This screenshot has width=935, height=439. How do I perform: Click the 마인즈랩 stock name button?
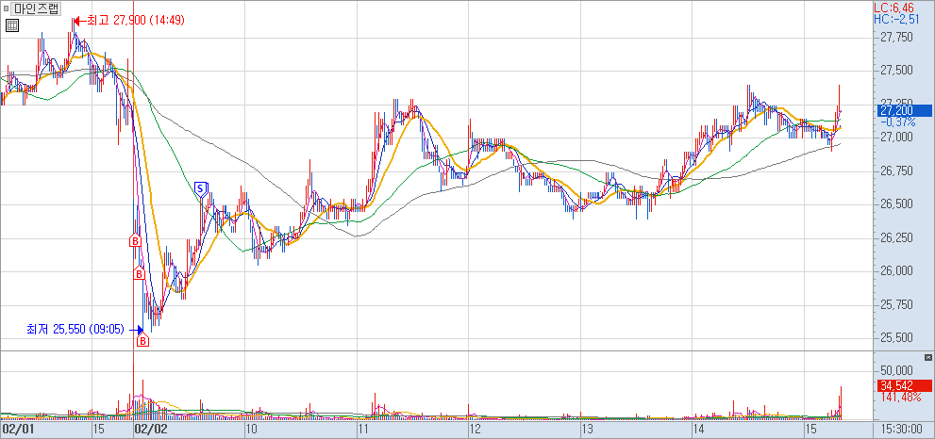coord(37,8)
